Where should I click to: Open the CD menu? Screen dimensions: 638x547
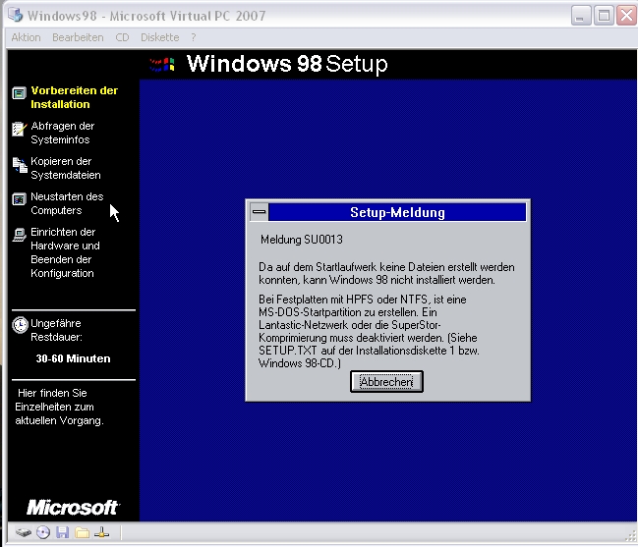(122, 37)
